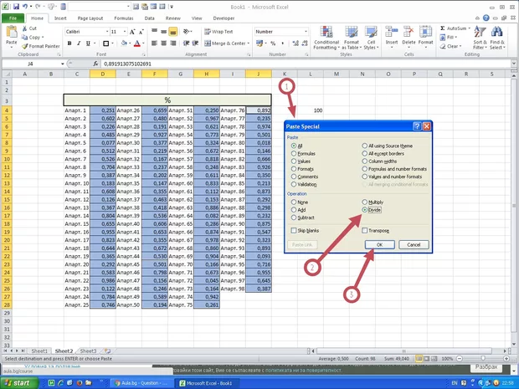The height and width of the screenshot is (389, 519).
Task: Click the Paste Special help question icon
Action: point(416,125)
